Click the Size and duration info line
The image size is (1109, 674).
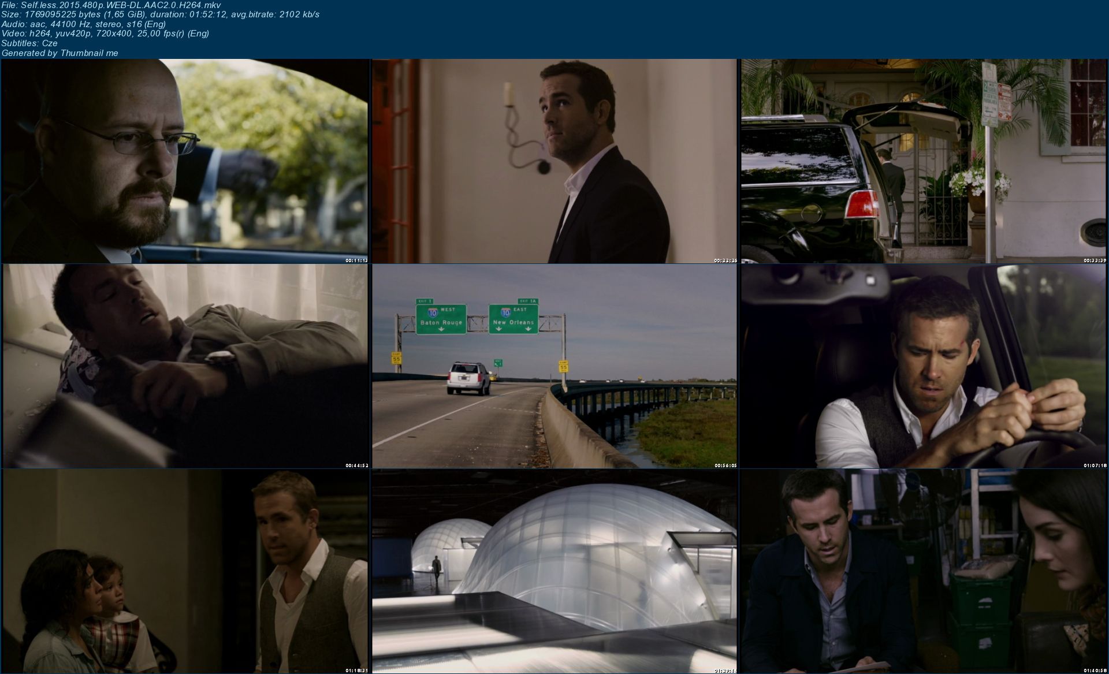160,14
